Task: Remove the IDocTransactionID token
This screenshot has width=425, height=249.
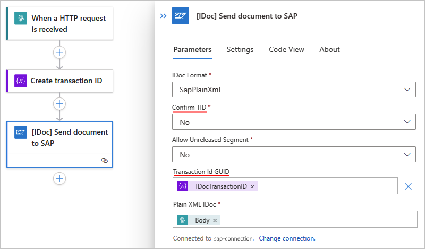Action: click(x=252, y=186)
